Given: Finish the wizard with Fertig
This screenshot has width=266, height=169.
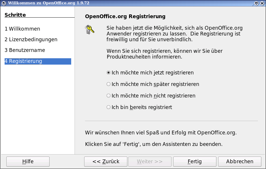Looking at the screenshot, I should [195, 162].
